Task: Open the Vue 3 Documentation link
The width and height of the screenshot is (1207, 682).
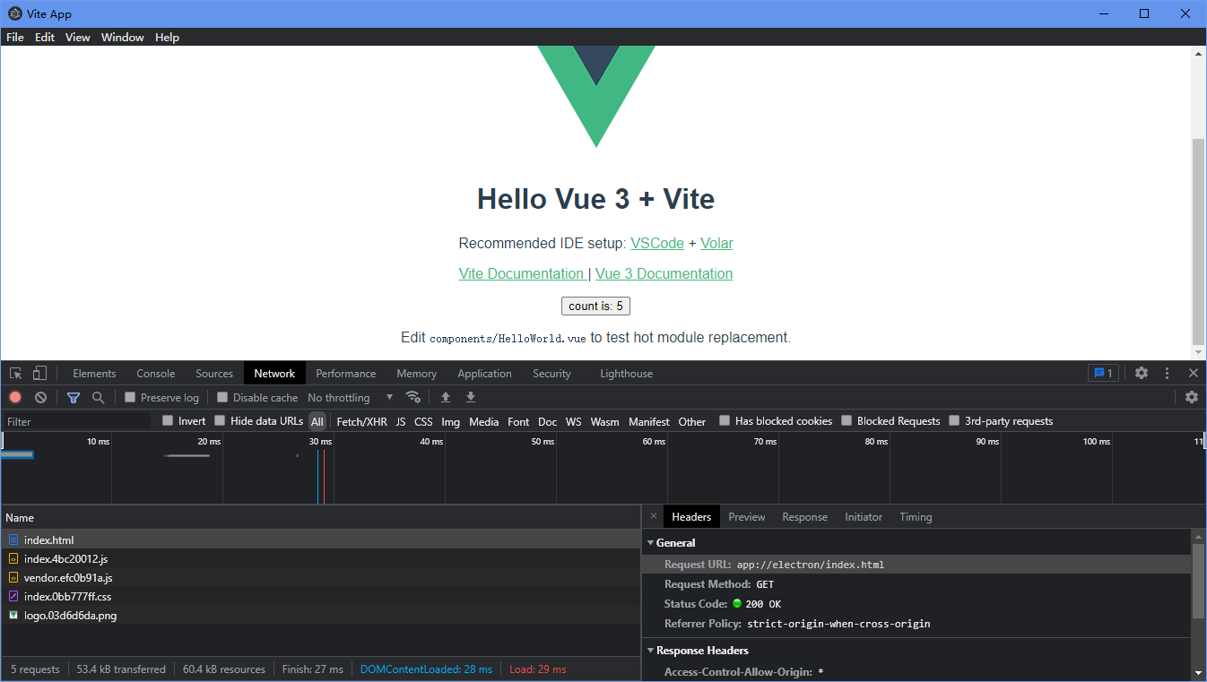Action: pyautogui.click(x=664, y=273)
